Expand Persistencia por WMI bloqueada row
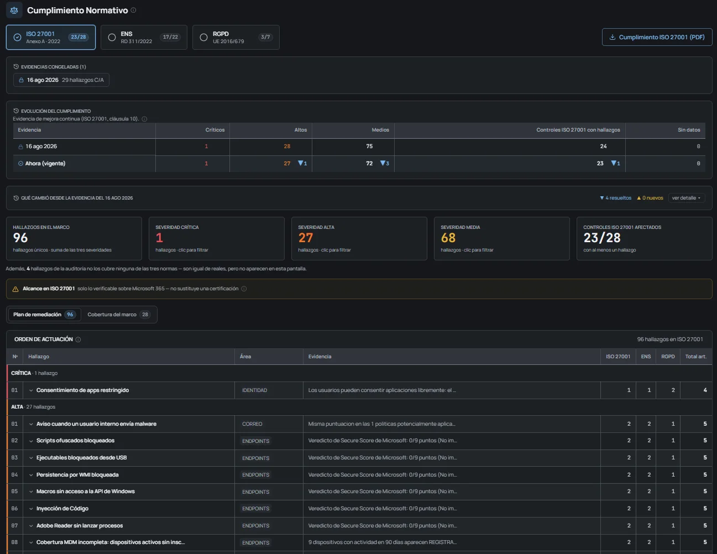 (x=31, y=474)
